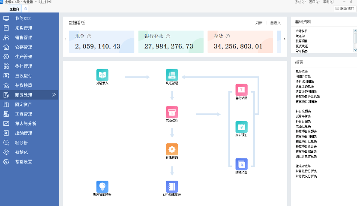Open the 窗口(W) menu

click(x=314, y=2)
